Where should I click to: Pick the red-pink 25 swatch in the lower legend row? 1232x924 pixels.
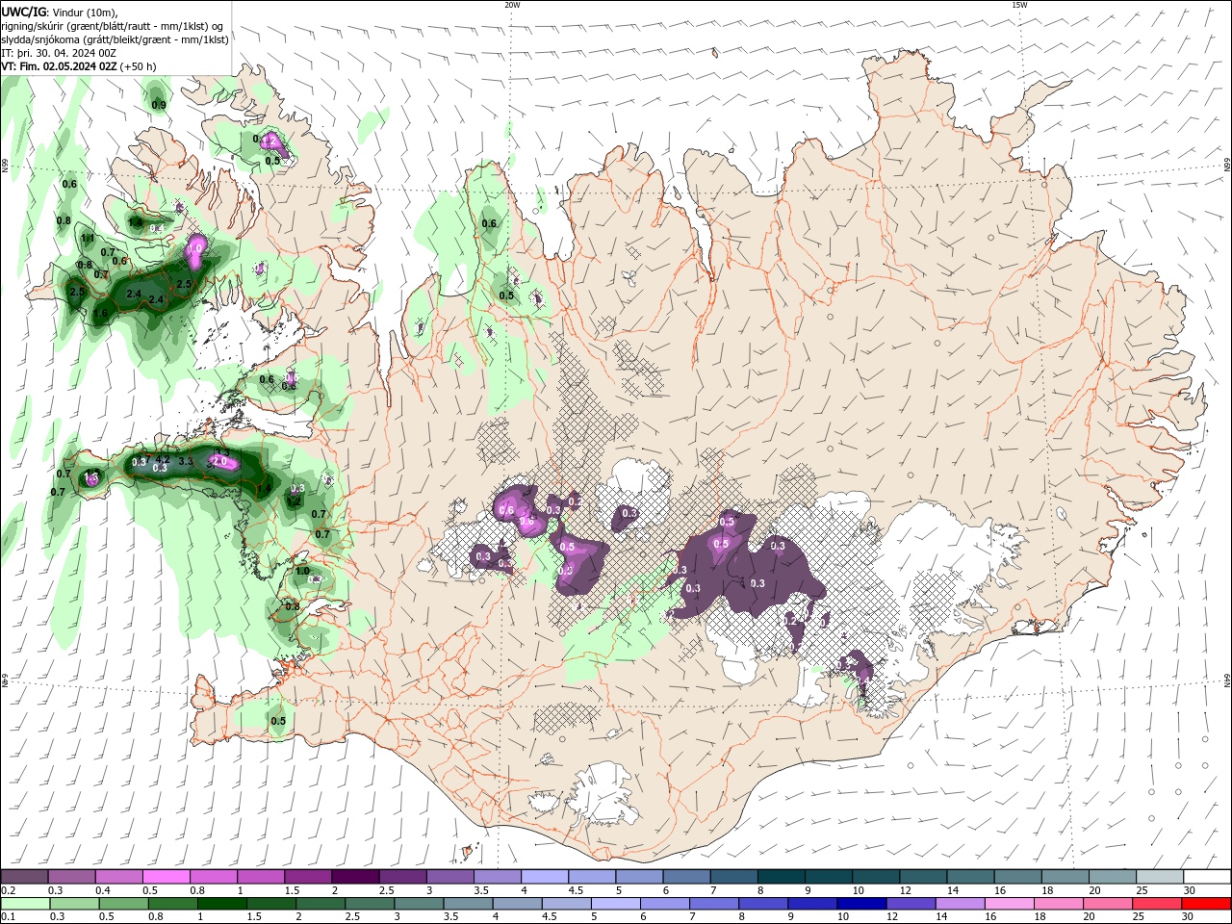click(1157, 904)
